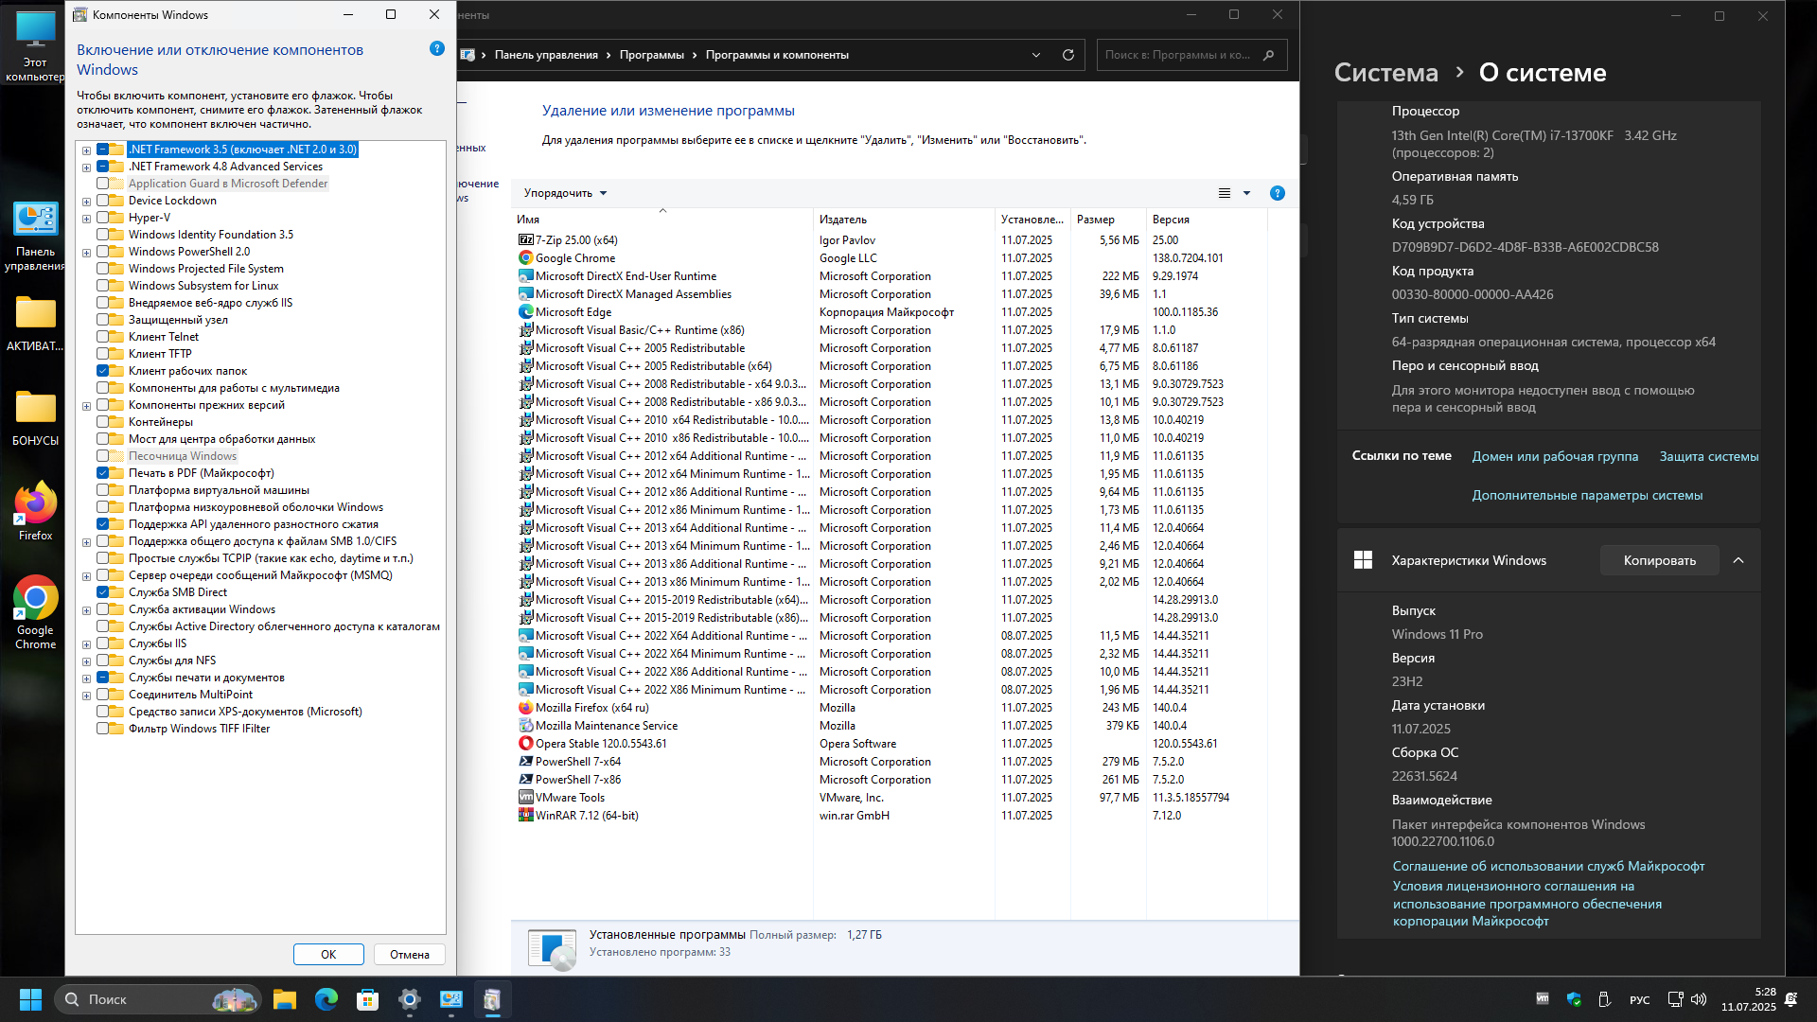Sort by the Версия column header
The image size is (1817, 1022).
coord(1207,220)
